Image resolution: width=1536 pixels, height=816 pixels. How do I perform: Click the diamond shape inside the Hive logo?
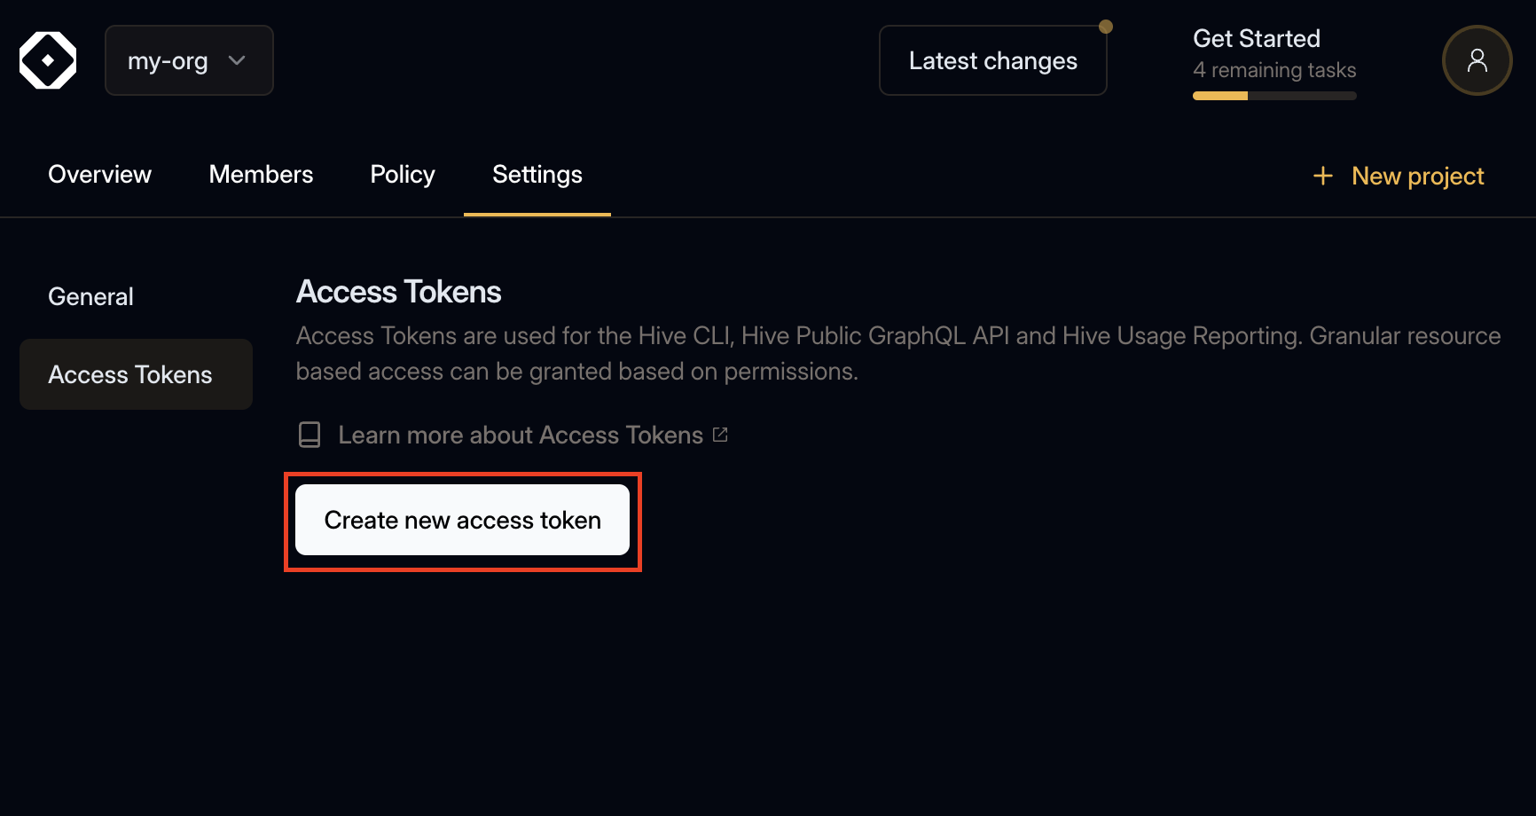[47, 59]
